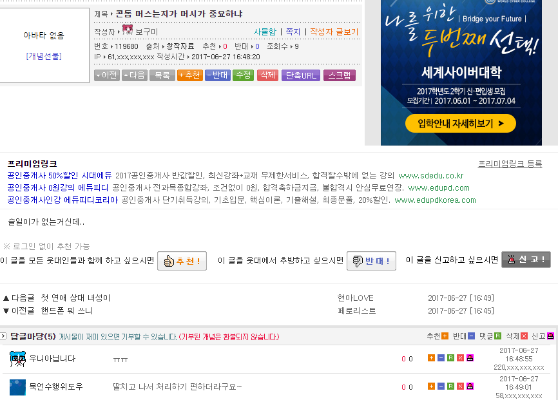Visit www.edupd.com link
558x400 pixels.
coord(438,187)
